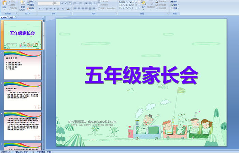The height and width of the screenshot is (153, 239).
Task: Select the triangle shape in gallery
Action: pos(124,5)
